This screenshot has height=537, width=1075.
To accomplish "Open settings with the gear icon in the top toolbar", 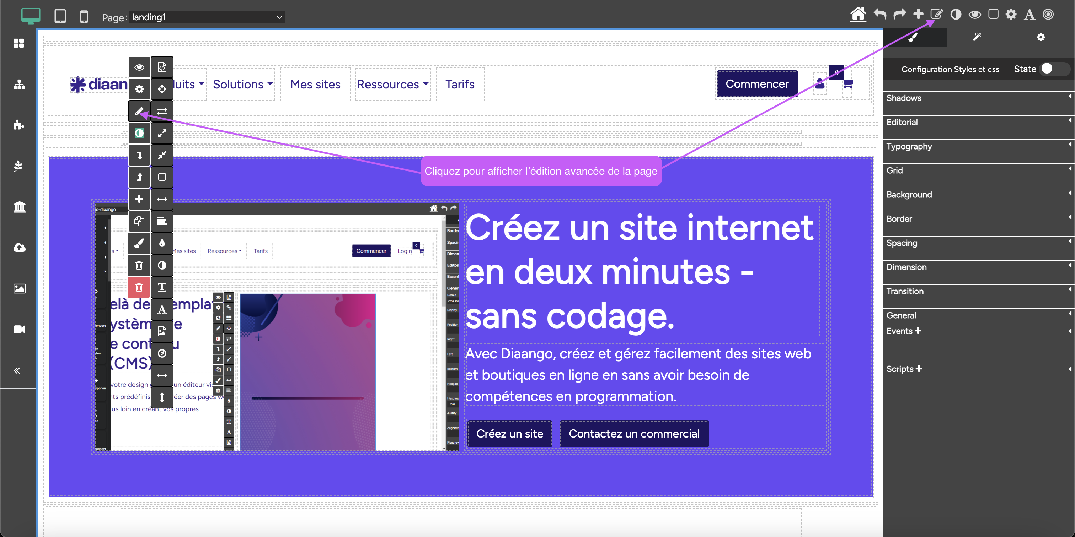I will pyautogui.click(x=1011, y=15).
